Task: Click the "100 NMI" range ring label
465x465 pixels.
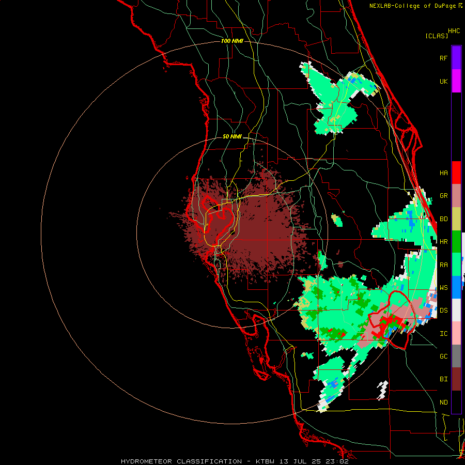Action: point(232,41)
